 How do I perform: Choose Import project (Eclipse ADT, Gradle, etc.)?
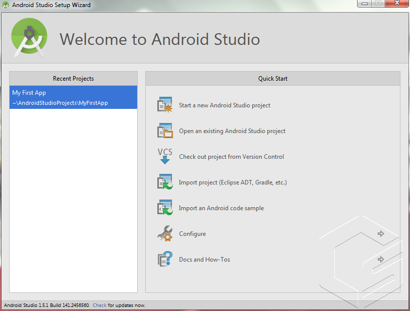232,182
